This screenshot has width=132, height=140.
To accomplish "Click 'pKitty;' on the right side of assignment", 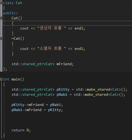I will (56, 110).
